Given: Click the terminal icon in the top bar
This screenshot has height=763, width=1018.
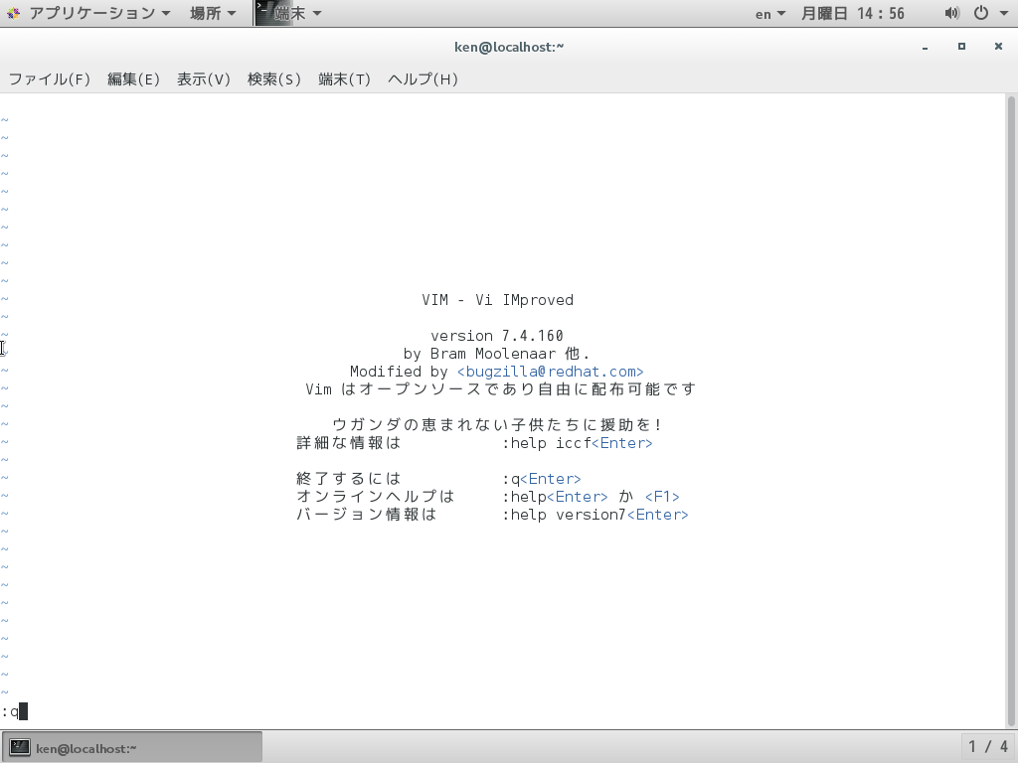Looking at the screenshot, I should tap(263, 13).
